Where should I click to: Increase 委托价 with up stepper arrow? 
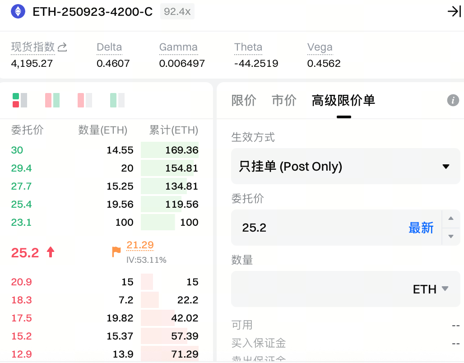pos(450,219)
